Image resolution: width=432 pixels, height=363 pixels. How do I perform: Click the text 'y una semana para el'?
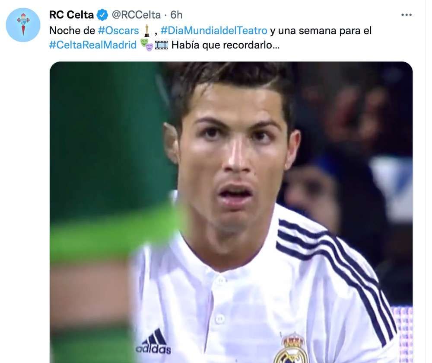[x=321, y=31]
